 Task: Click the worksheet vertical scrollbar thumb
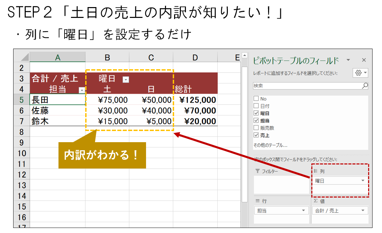tap(245, 134)
